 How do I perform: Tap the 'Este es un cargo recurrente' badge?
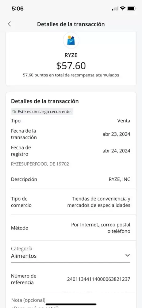pos(42,112)
